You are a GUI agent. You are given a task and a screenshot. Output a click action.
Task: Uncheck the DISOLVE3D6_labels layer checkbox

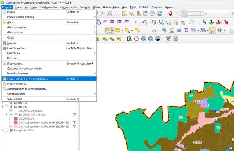click(11, 111)
